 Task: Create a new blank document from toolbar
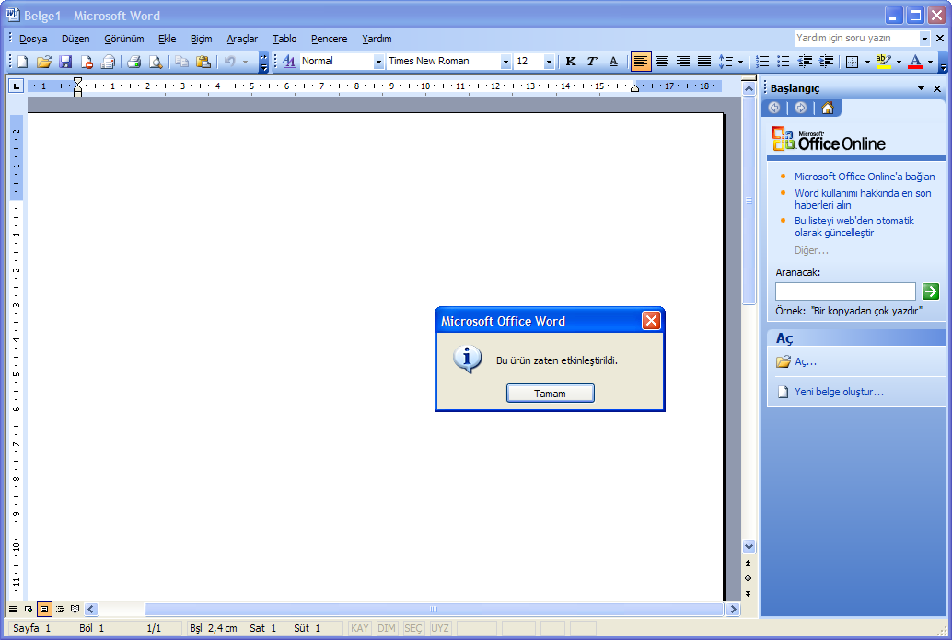click(x=22, y=62)
